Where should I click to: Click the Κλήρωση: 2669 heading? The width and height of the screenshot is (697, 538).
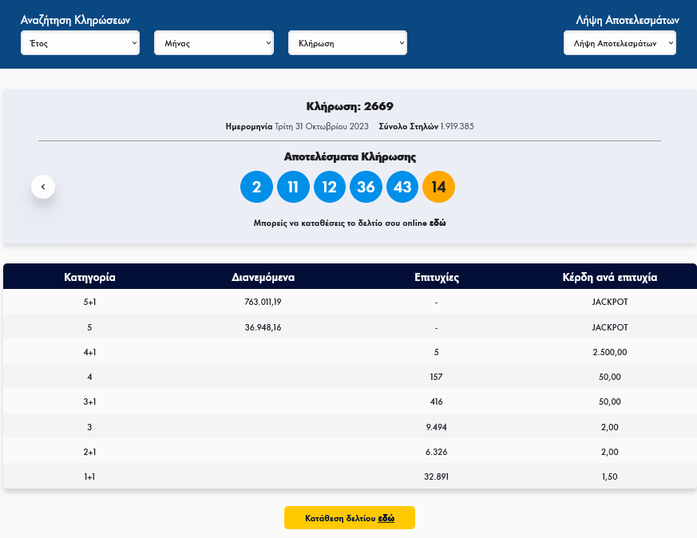click(x=350, y=106)
